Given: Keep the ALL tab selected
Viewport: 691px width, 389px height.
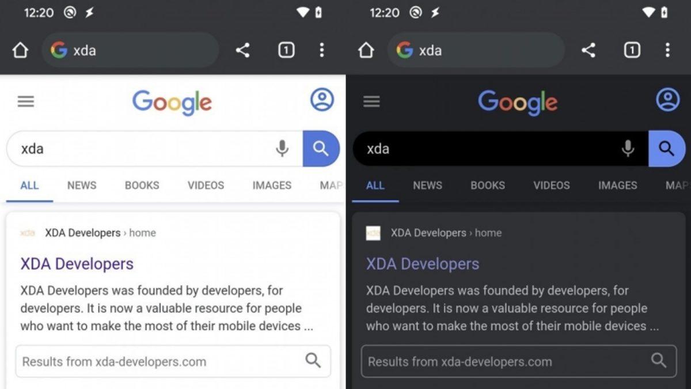Looking at the screenshot, I should [29, 185].
